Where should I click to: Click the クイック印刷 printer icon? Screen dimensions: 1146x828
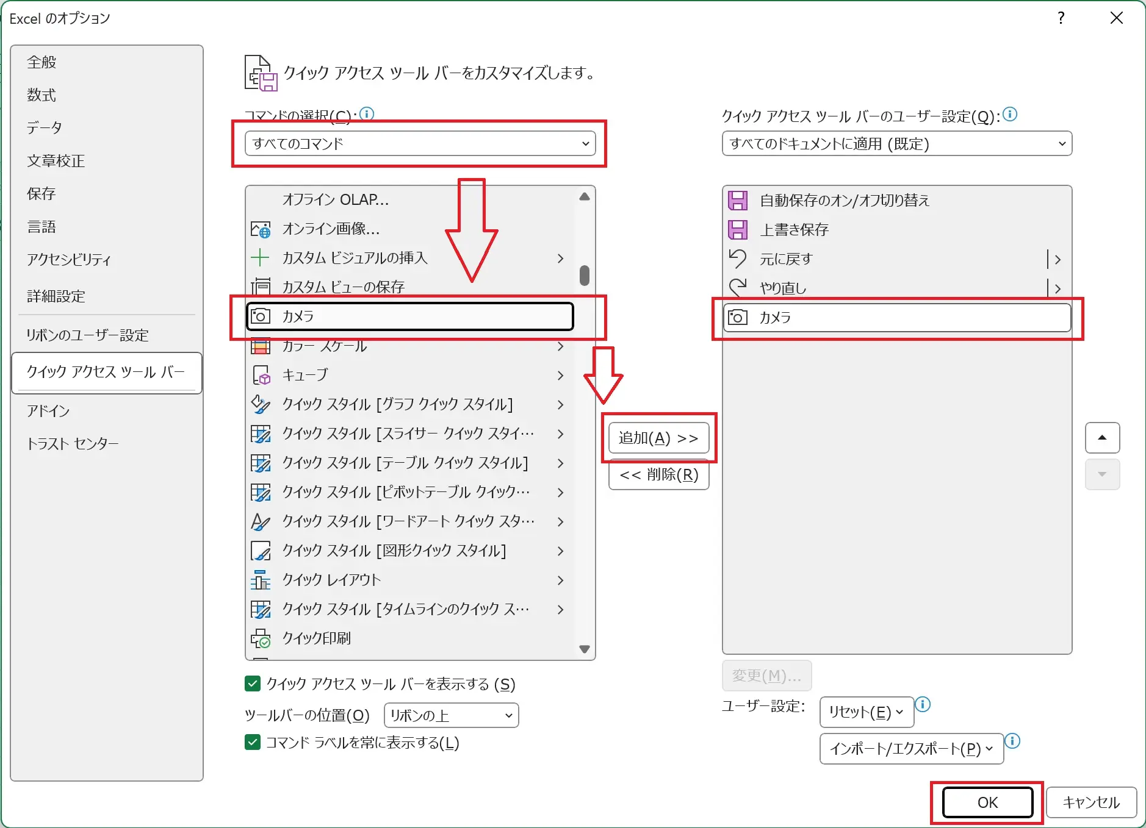[x=261, y=638]
